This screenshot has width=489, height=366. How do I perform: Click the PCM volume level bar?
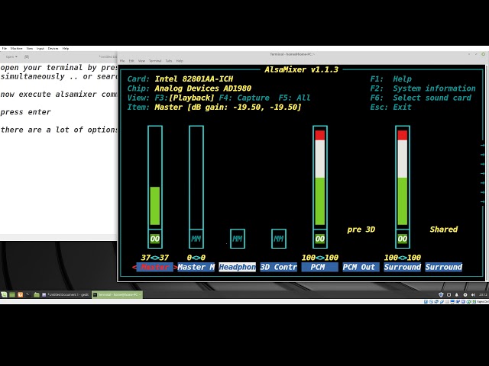320,176
